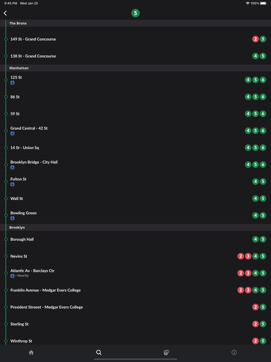
Task: Open President Streeet - Medgar Evers College
Action: coord(135,307)
